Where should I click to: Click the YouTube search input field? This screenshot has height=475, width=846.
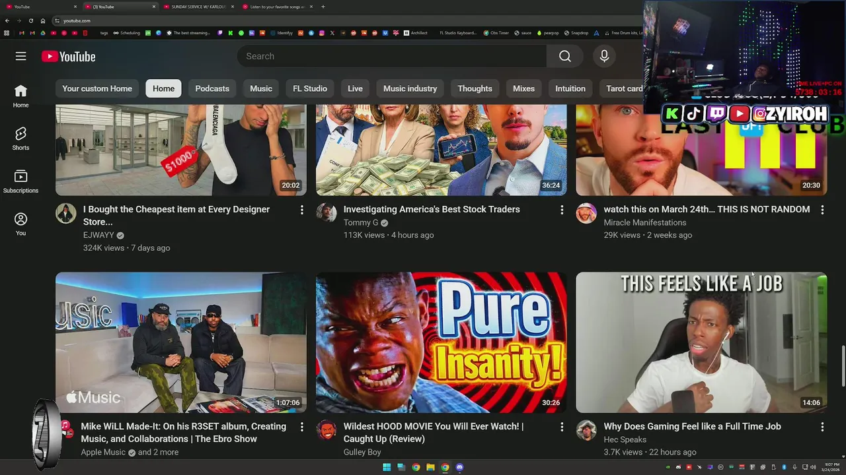(392, 56)
